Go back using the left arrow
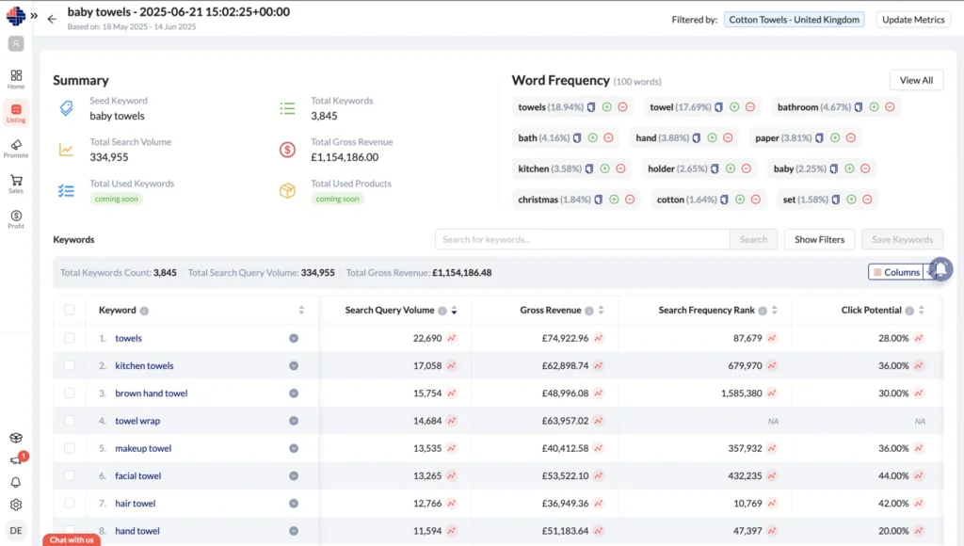The height and width of the screenshot is (546, 964). [x=52, y=19]
